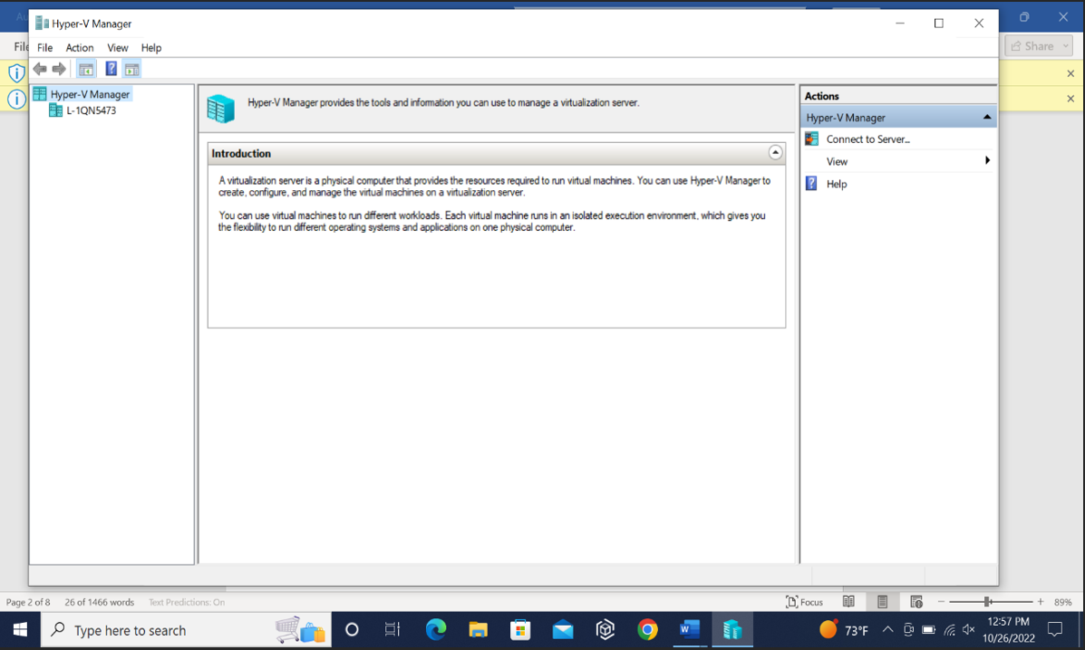Click battery tray icon
The image size is (1085, 650).
point(928,629)
